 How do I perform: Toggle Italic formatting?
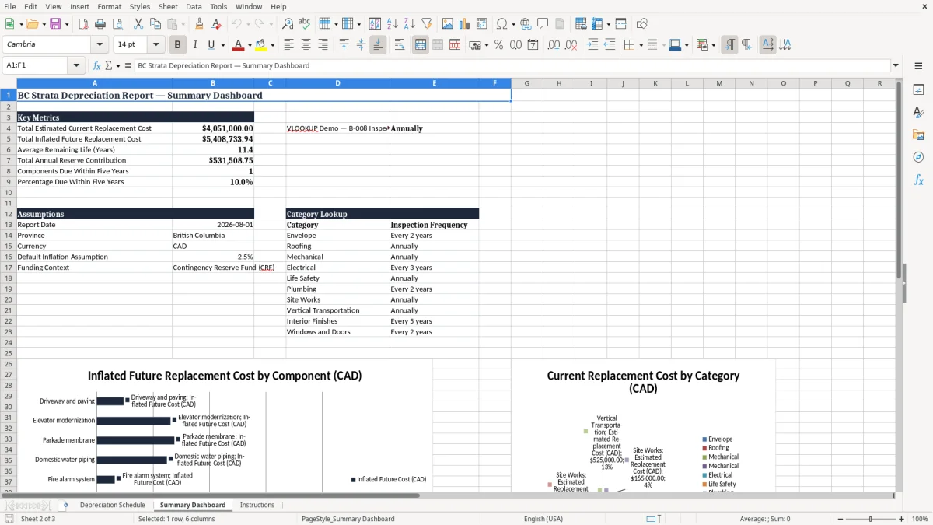tap(195, 45)
